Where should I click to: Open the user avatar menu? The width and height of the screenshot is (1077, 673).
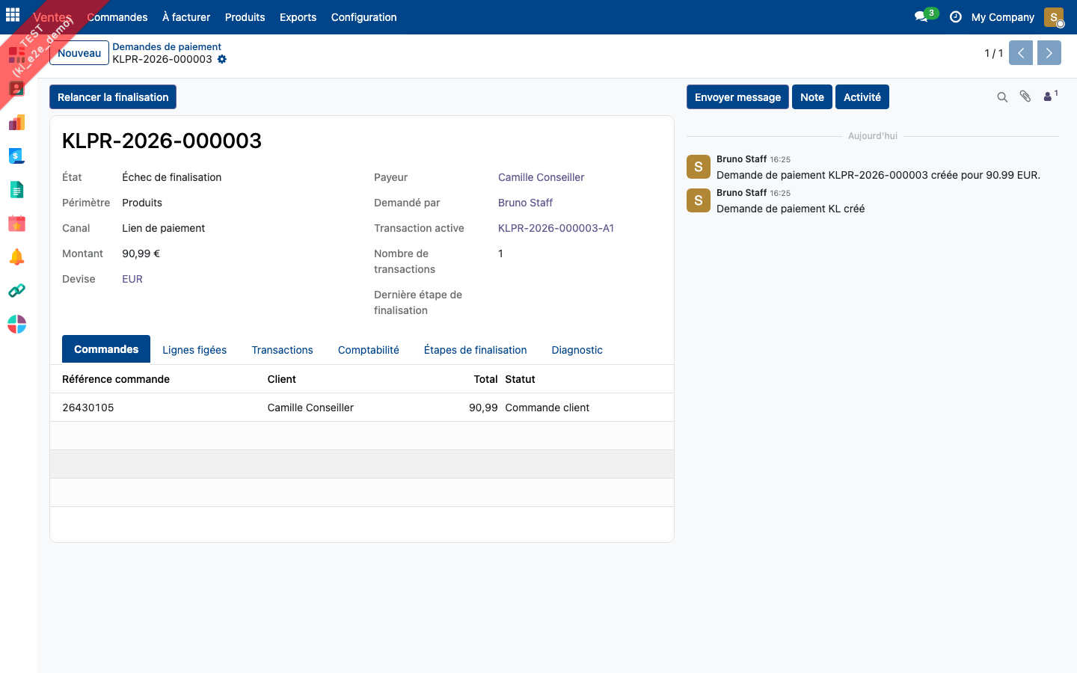click(x=1054, y=17)
